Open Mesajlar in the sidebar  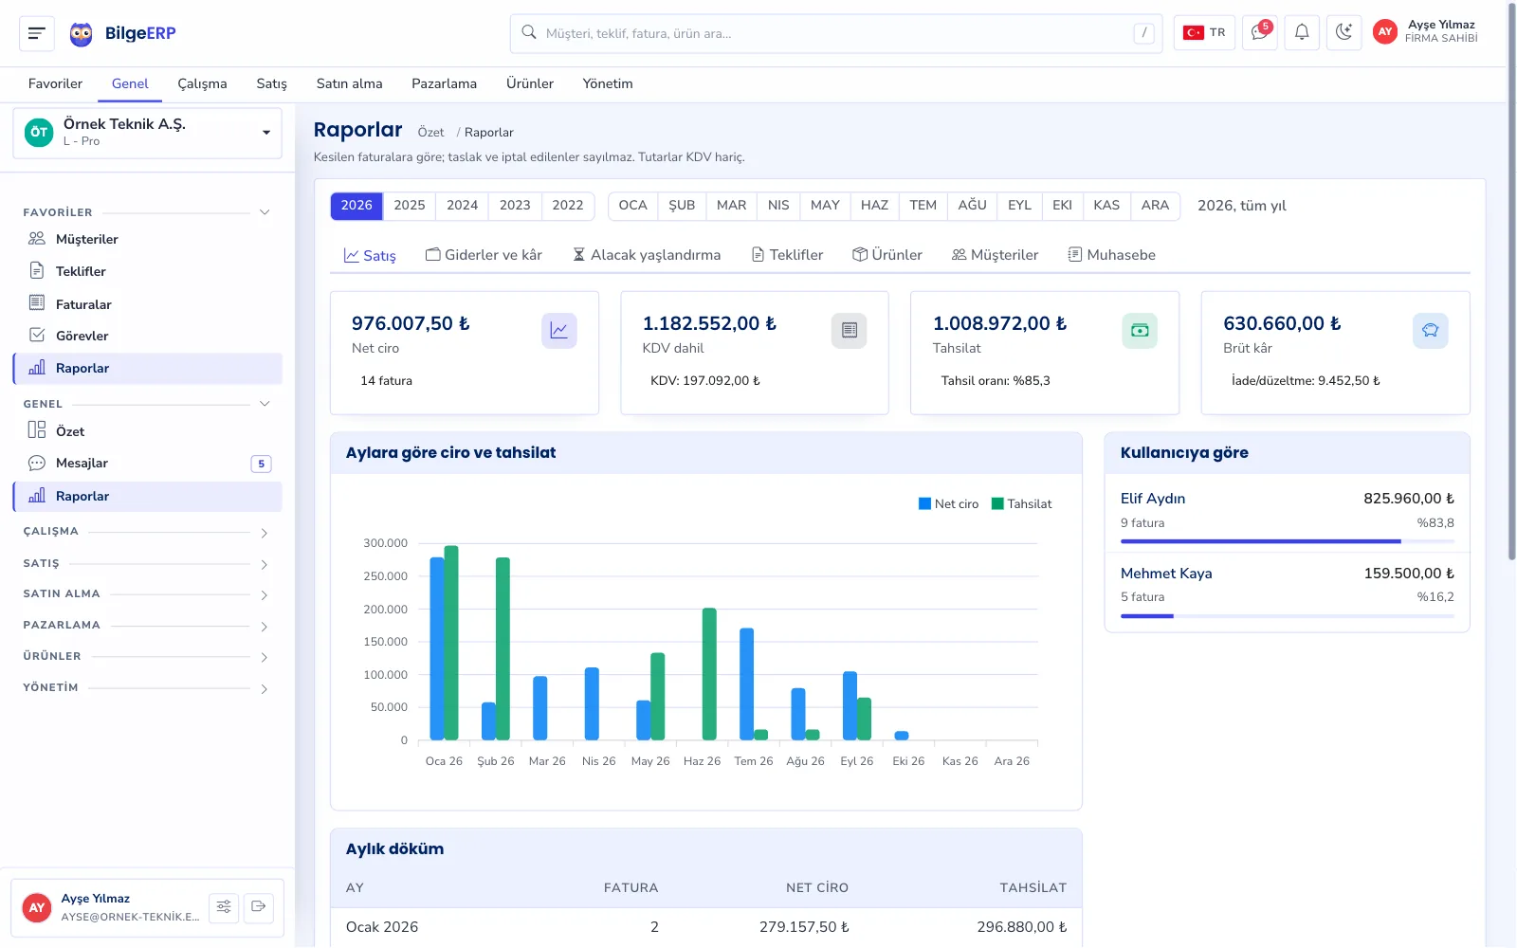(x=148, y=464)
